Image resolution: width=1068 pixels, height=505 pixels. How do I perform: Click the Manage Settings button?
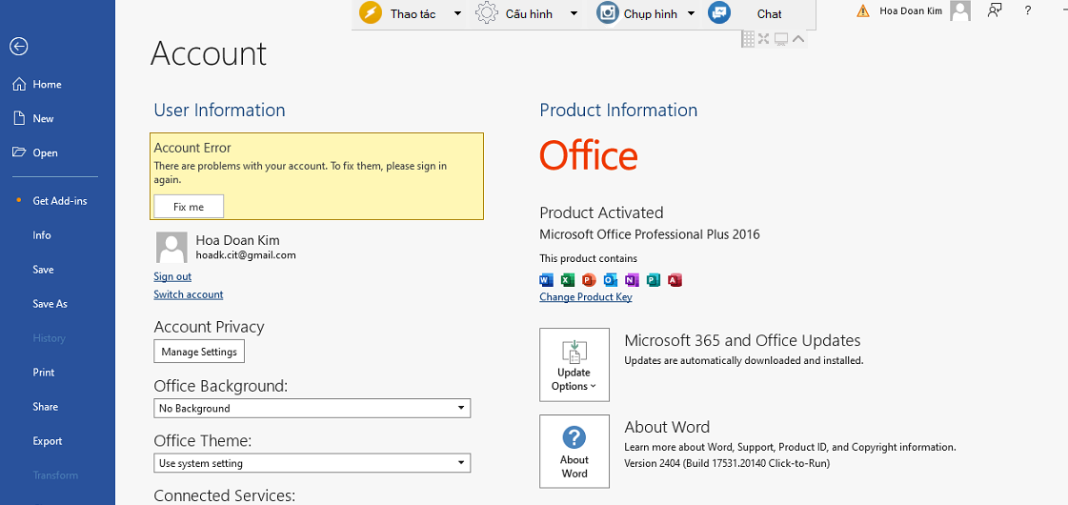[199, 352]
